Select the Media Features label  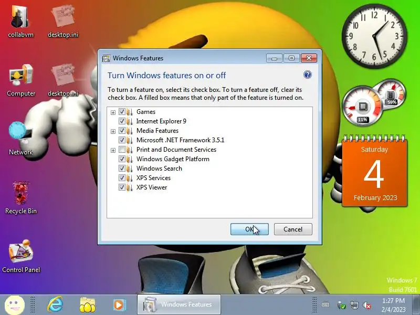[x=157, y=131]
